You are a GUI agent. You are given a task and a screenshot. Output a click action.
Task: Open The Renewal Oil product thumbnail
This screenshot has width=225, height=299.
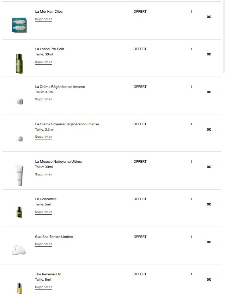coord(19,288)
